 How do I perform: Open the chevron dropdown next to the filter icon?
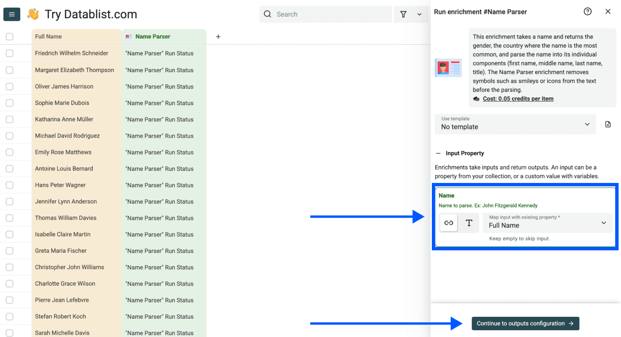[419, 14]
